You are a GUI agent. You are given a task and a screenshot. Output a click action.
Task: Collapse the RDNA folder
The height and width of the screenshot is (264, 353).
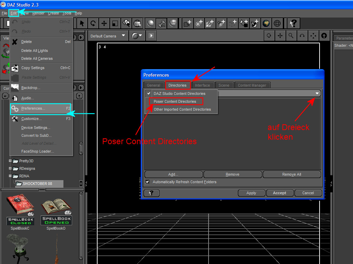10,176
